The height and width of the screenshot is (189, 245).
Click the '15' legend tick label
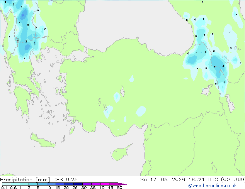pos(57,187)
